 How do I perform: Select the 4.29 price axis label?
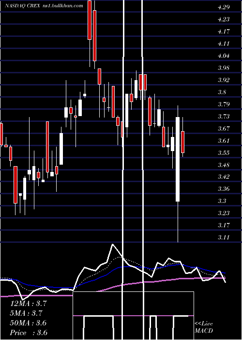[224, 7]
